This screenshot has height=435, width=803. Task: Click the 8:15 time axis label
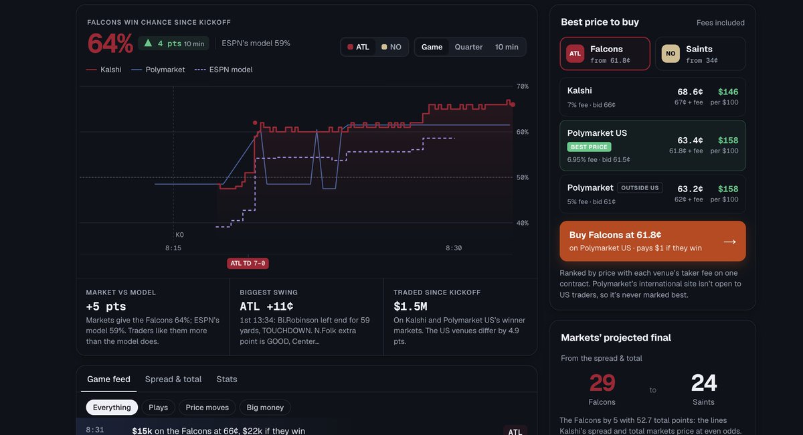point(173,248)
